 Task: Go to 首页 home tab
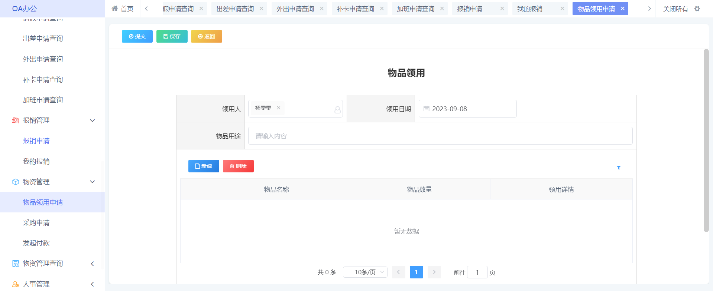coord(123,9)
